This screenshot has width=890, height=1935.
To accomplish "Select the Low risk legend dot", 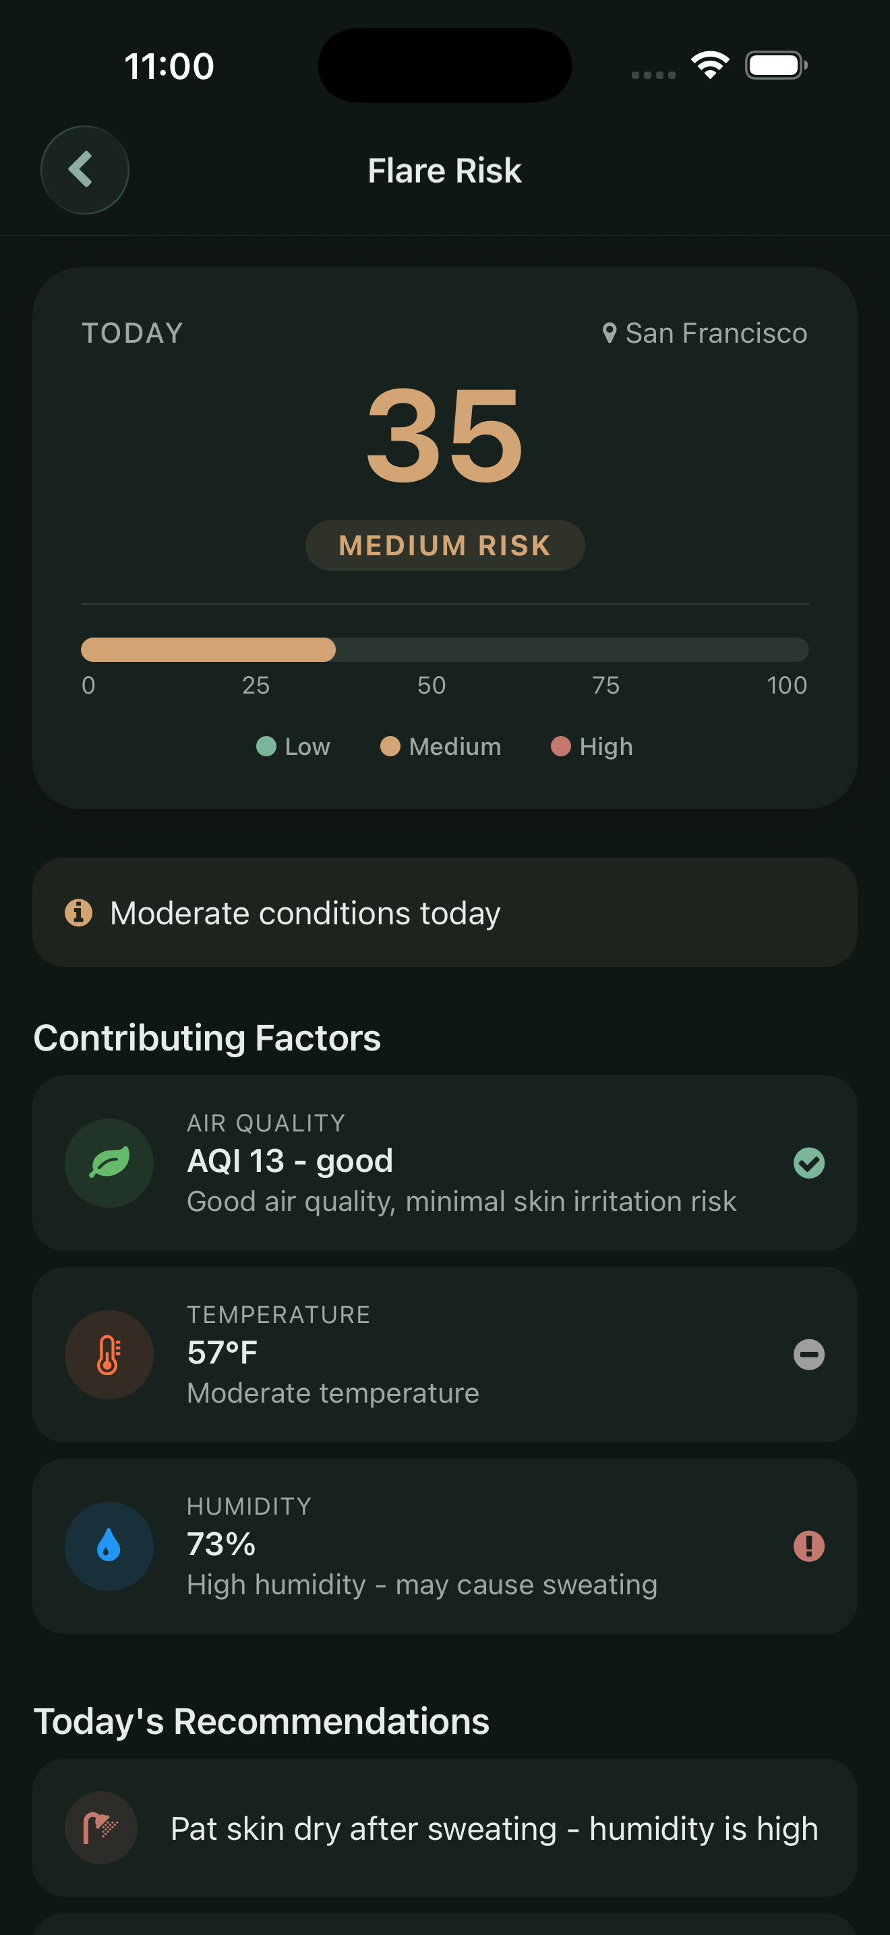I will [x=266, y=746].
